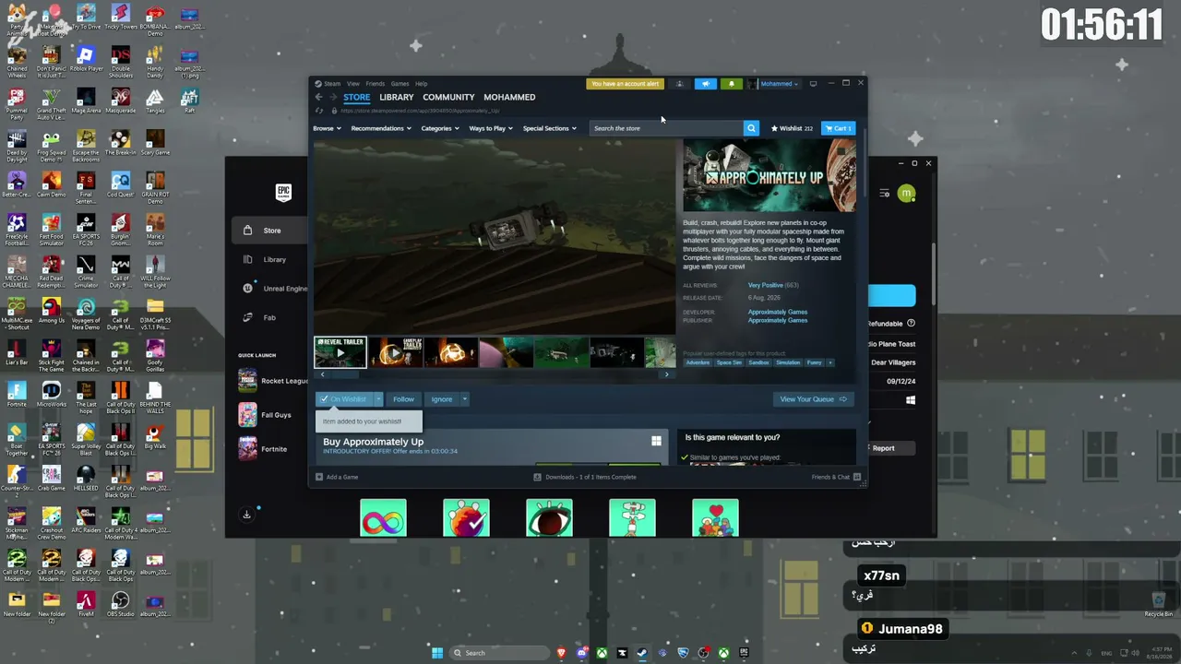This screenshot has height=664, width=1181.
Task: Open Windows Start menu
Action: coord(437,653)
